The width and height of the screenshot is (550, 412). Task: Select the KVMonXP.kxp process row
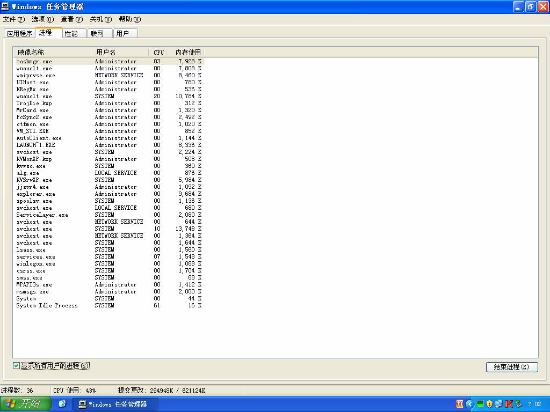click(109, 159)
